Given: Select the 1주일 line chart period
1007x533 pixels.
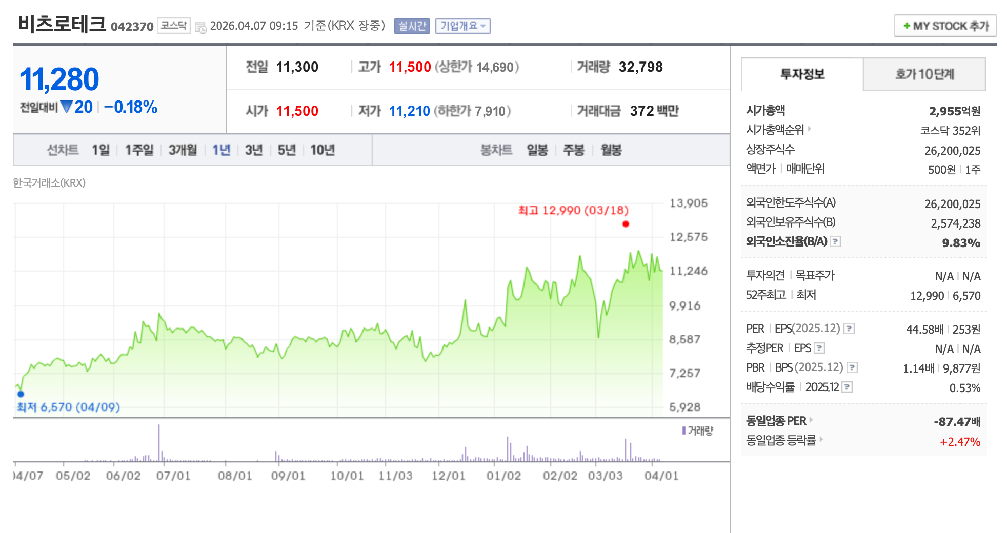Looking at the screenshot, I should [139, 150].
